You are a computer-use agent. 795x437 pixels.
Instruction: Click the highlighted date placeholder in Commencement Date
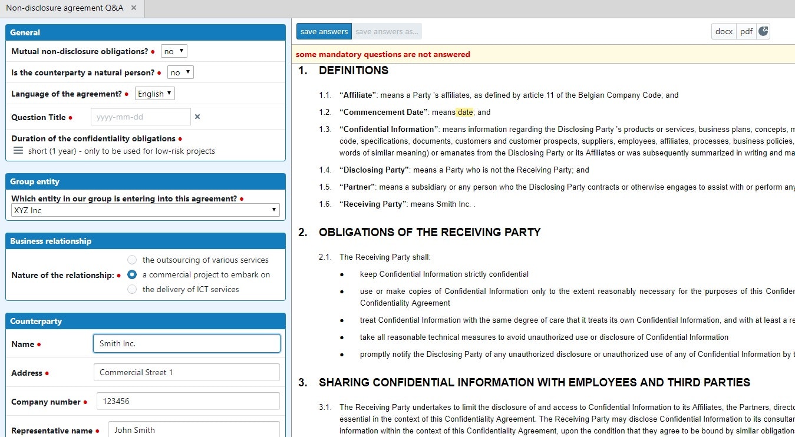click(465, 112)
